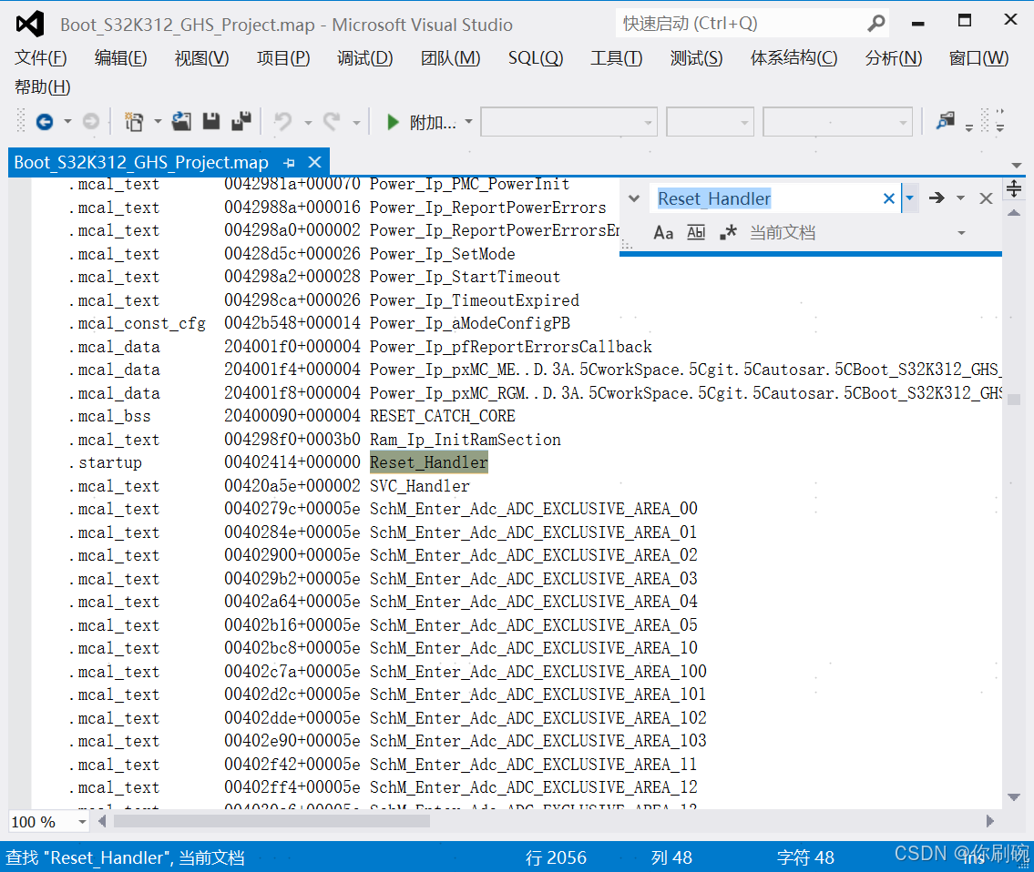Toggle Match Whole Word option
This screenshot has height=872, width=1034.
point(695,232)
